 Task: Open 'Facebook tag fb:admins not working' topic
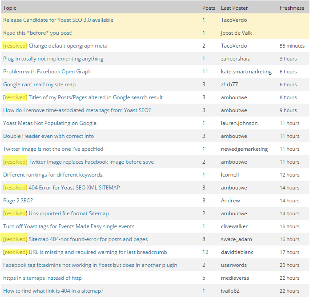(x=90, y=265)
